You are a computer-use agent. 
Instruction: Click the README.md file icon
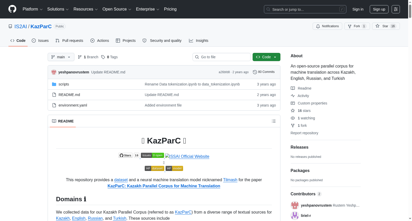click(x=54, y=95)
